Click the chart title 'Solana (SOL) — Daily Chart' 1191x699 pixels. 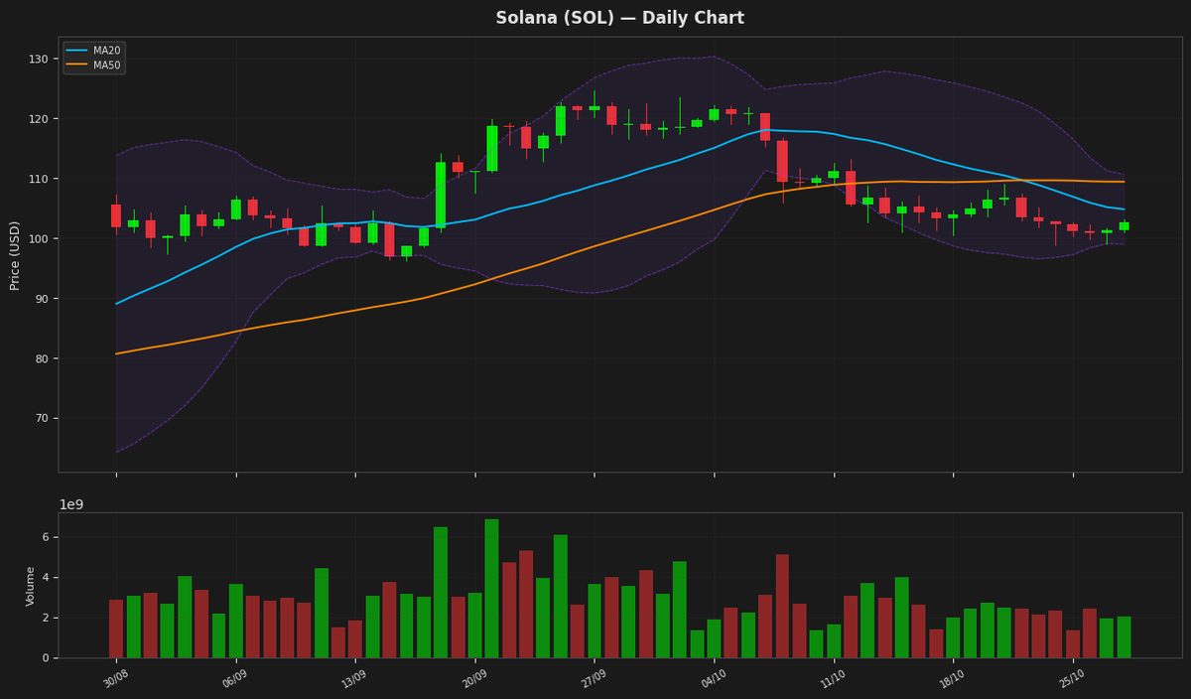pyautogui.click(x=619, y=18)
